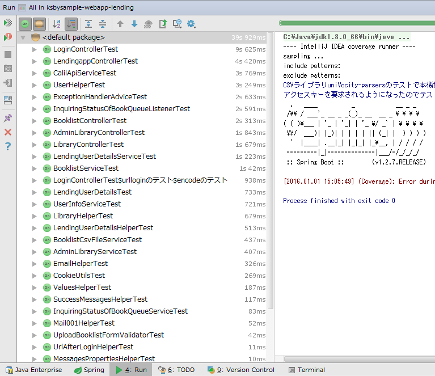Click Expand All tests icon
Viewport: 435px width, 376px height.
coord(88,24)
